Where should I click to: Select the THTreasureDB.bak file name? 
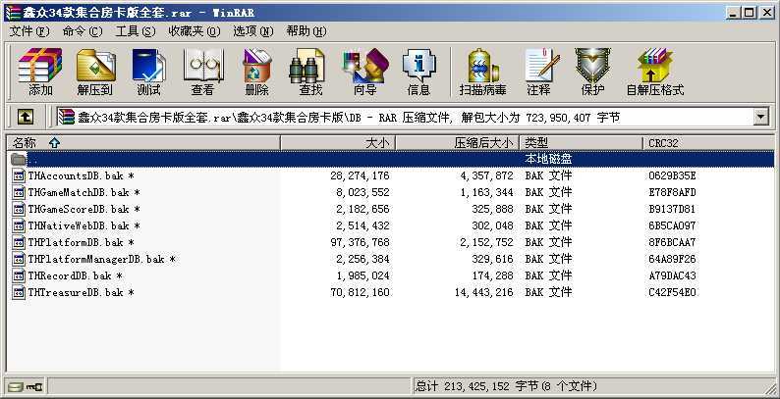pyautogui.click(x=82, y=292)
